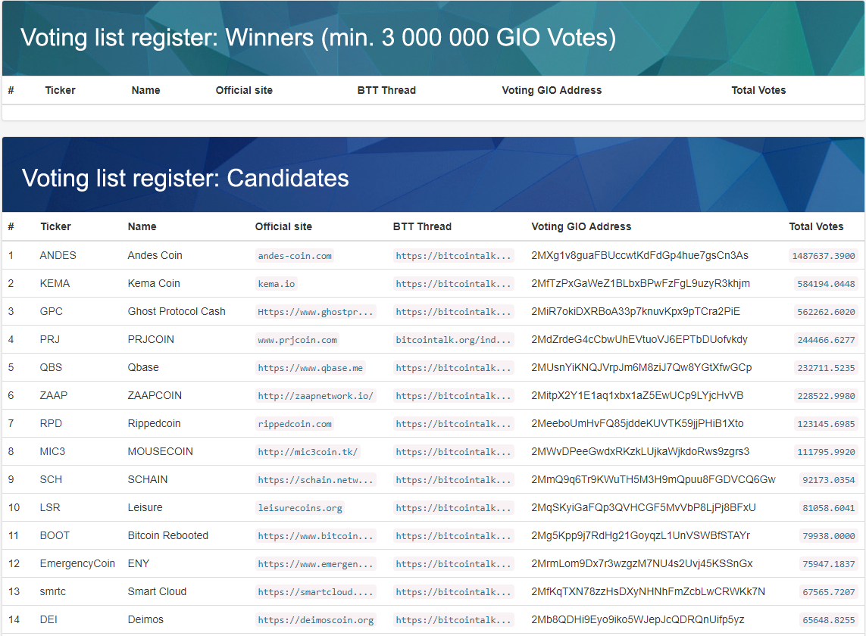Open KEMA BTT thread link
Screen dimensions: 866x636
(x=453, y=284)
